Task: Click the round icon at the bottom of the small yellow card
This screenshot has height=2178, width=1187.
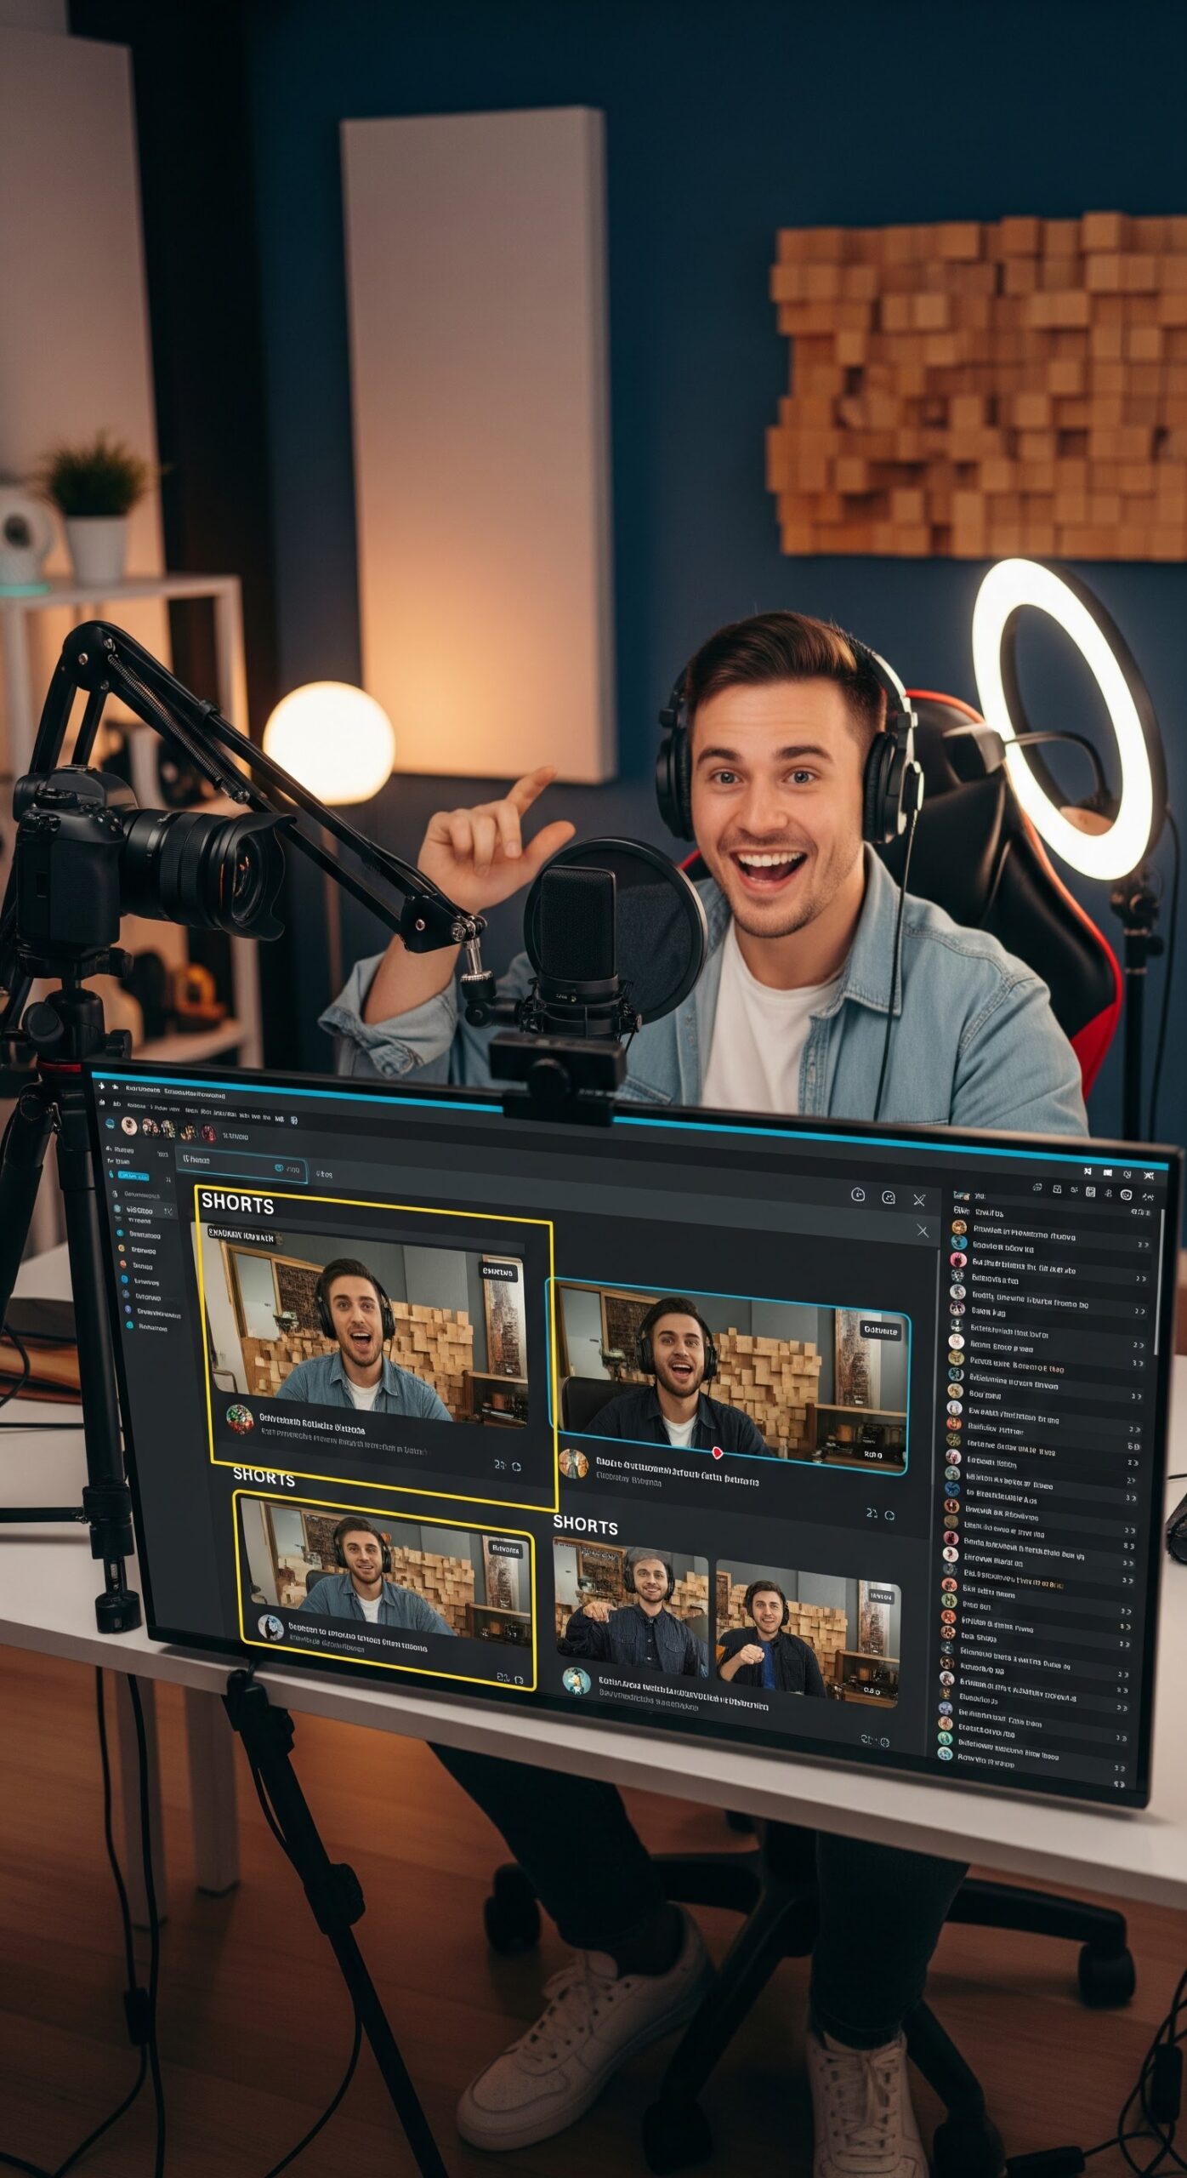Action: 519,1680
